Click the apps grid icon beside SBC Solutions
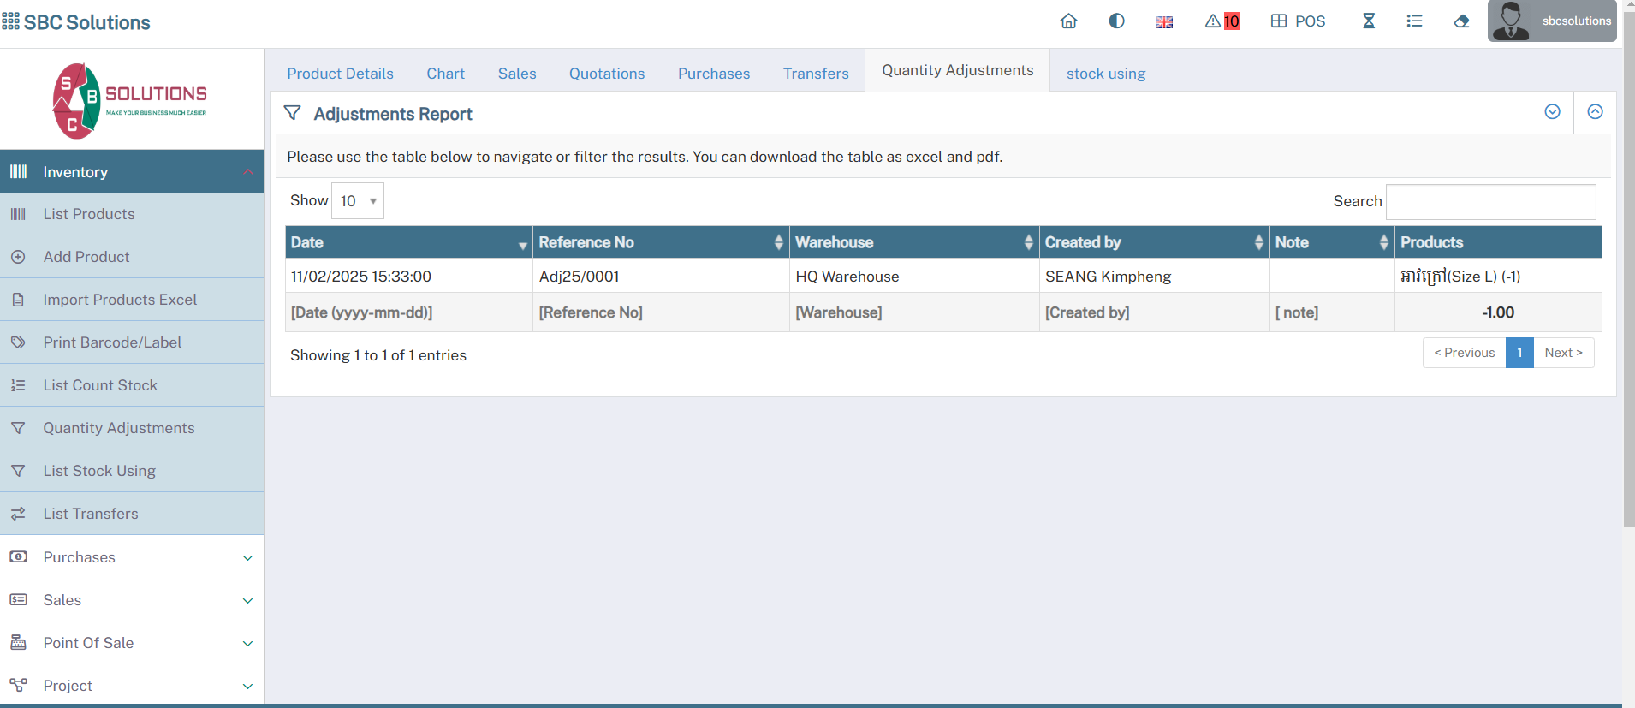Screen dimensions: 1635x708 pos(10,21)
